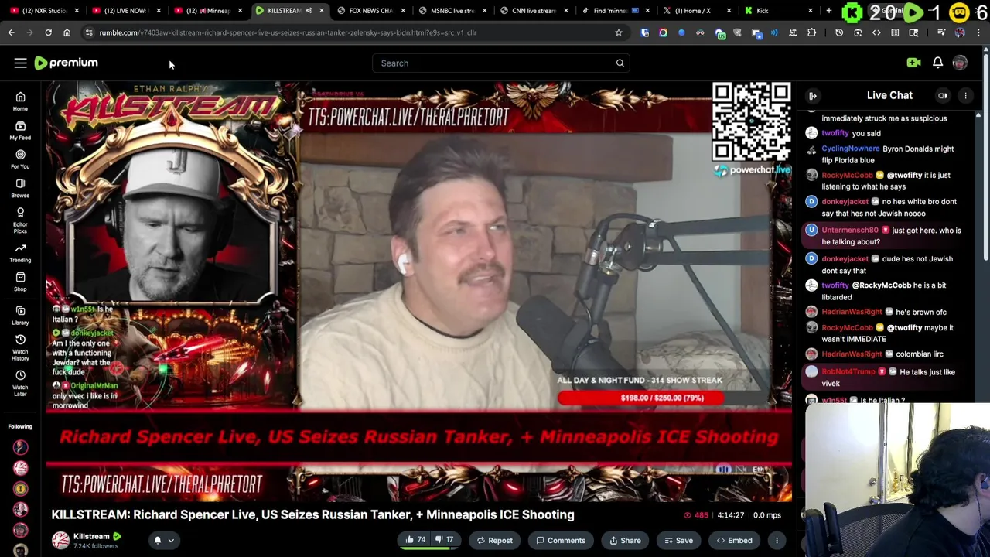Open the notifications bell in header

pyautogui.click(x=937, y=63)
